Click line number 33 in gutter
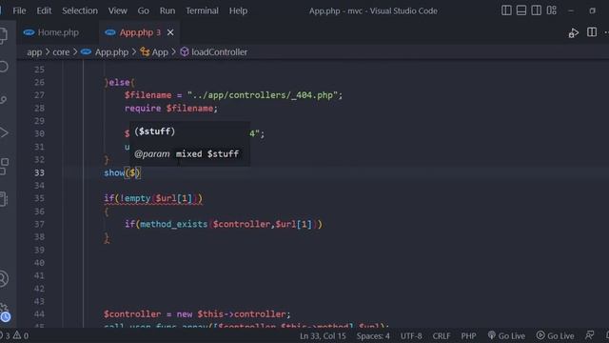 [x=39, y=172]
